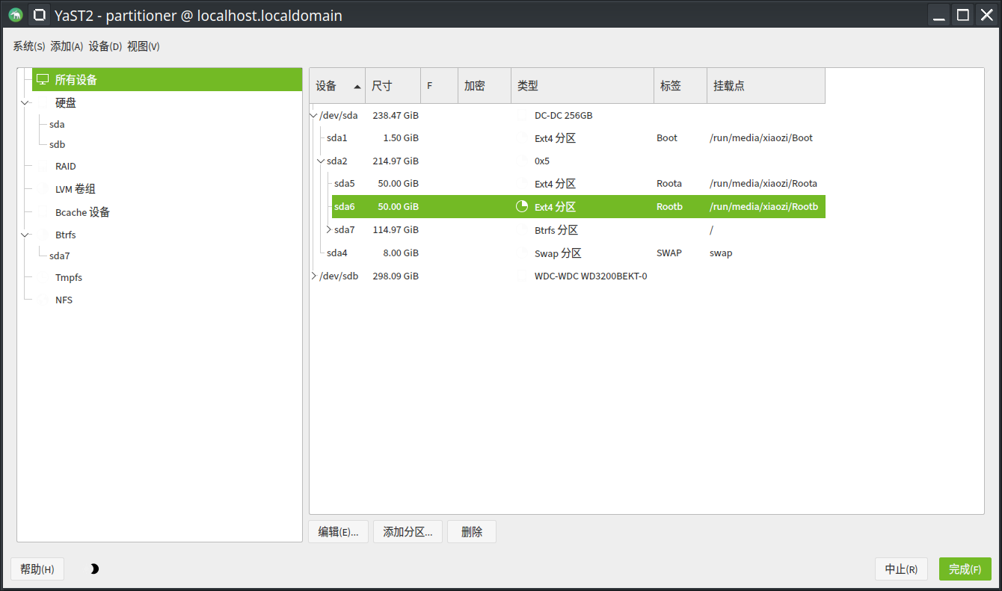Open the 视图(V) menu

coord(144,46)
